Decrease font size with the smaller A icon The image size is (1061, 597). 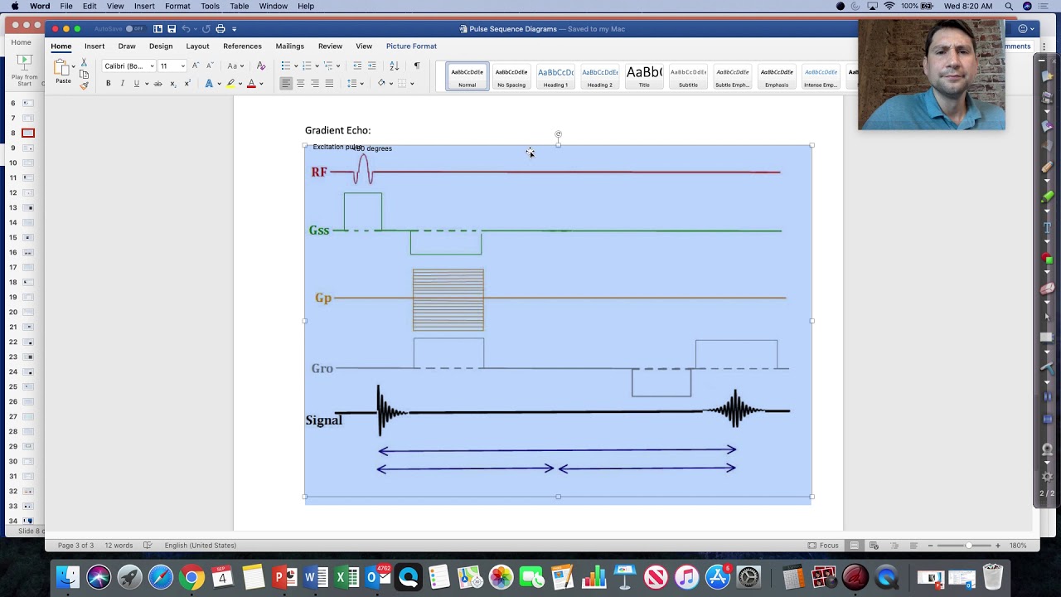(210, 66)
